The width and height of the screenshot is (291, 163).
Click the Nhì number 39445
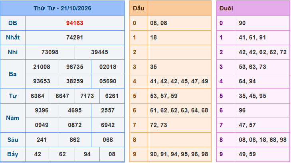point(99,52)
